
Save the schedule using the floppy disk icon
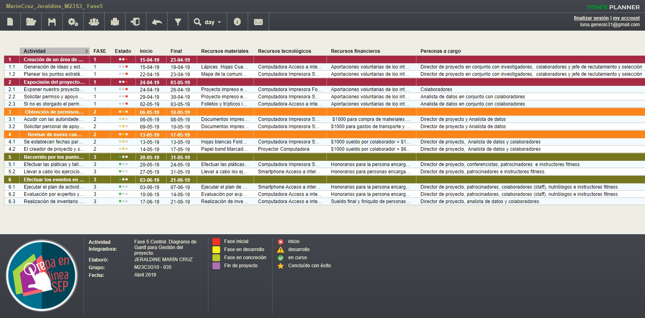52,22
